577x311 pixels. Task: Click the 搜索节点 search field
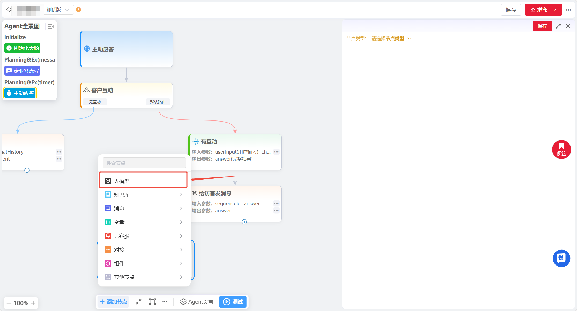[144, 163]
